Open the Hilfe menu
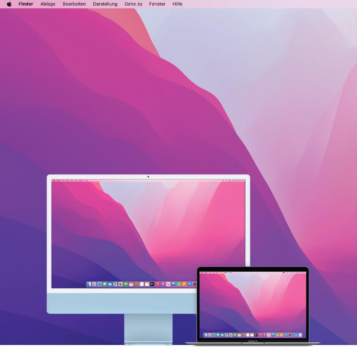This screenshot has width=357, height=347. 177,4
